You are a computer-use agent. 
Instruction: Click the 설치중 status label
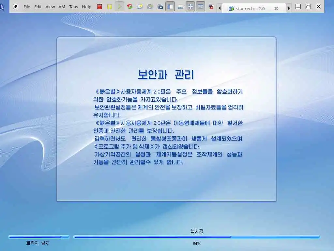[197, 231]
